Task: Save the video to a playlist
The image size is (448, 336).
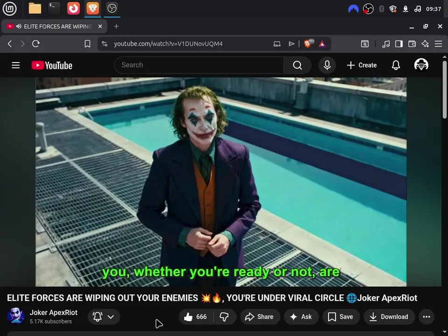Action: 340,316
